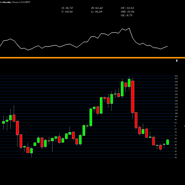Click the 51 label on price axis
Image resolution: width=185 pixels, height=185 pixels.
(x=176, y=148)
